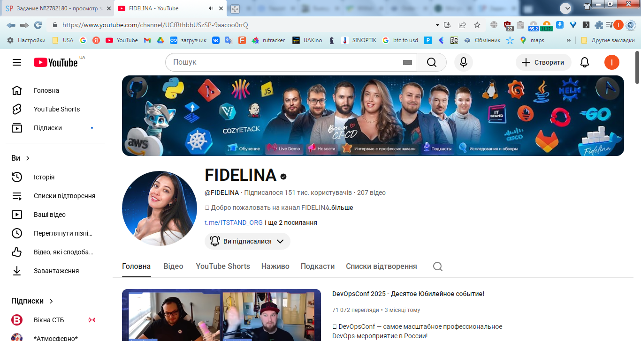This screenshot has height=341, width=641.
Task: Open Списки відтворення in the sidebar
Action: (x=55, y=196)
